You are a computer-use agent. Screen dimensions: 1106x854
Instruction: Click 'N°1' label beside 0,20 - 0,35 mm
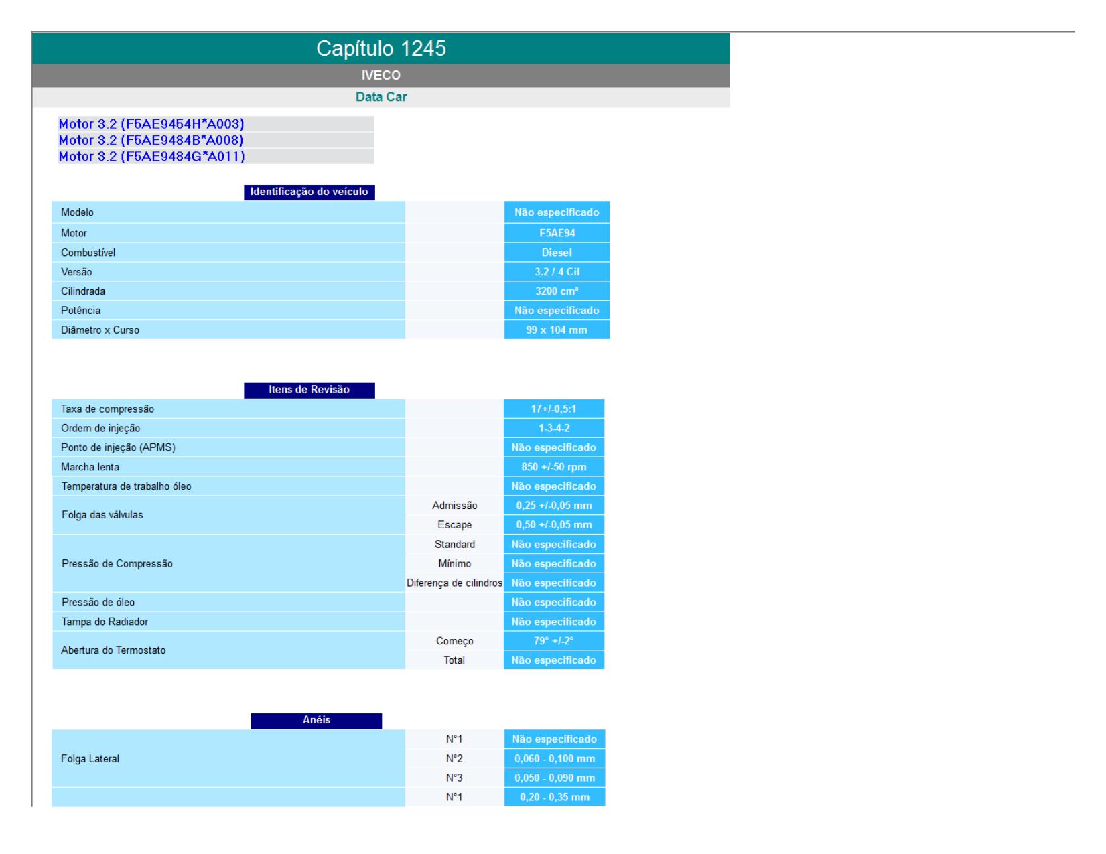click(454, 798)
